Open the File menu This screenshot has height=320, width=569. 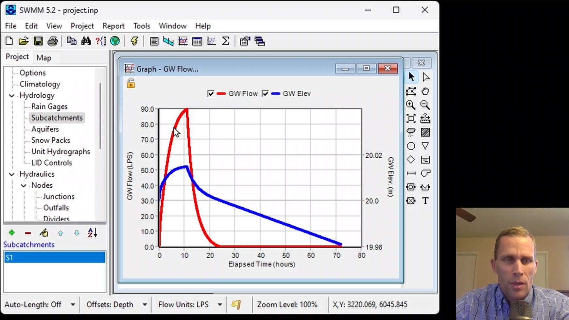[x=11, y=26]
